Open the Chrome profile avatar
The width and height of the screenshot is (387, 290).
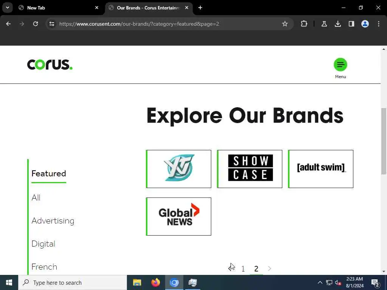365,24
